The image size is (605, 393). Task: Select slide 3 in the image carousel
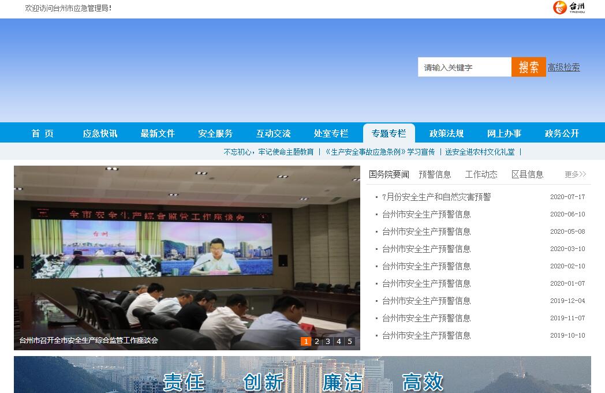pyautogui.click(x=328, y=341)
